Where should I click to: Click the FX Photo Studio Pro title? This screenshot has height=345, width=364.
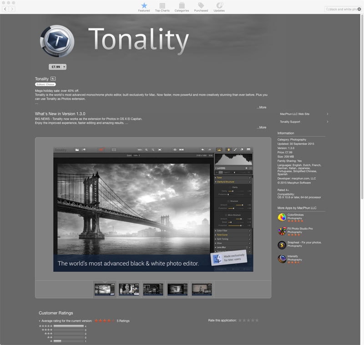coord(300,228)
